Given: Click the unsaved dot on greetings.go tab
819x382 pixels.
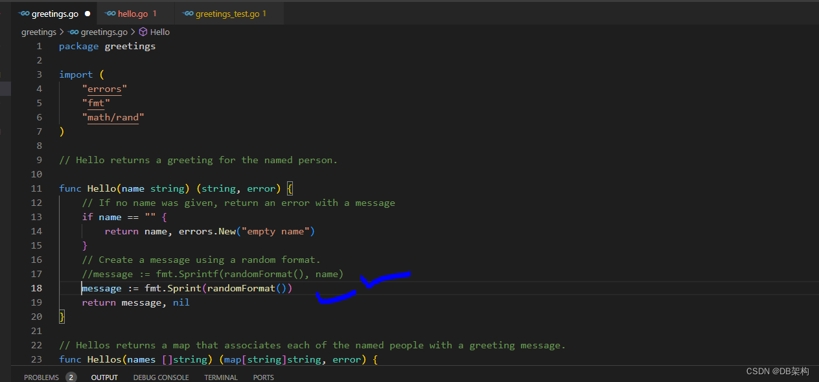Looking at the screenshot, I should 87,14.
